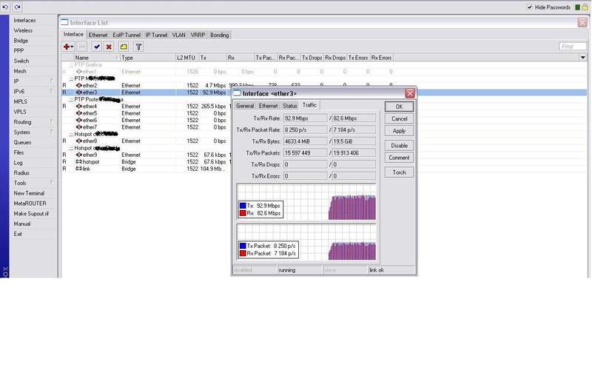
Task: Click the Apply button
Action: (399, 131)
